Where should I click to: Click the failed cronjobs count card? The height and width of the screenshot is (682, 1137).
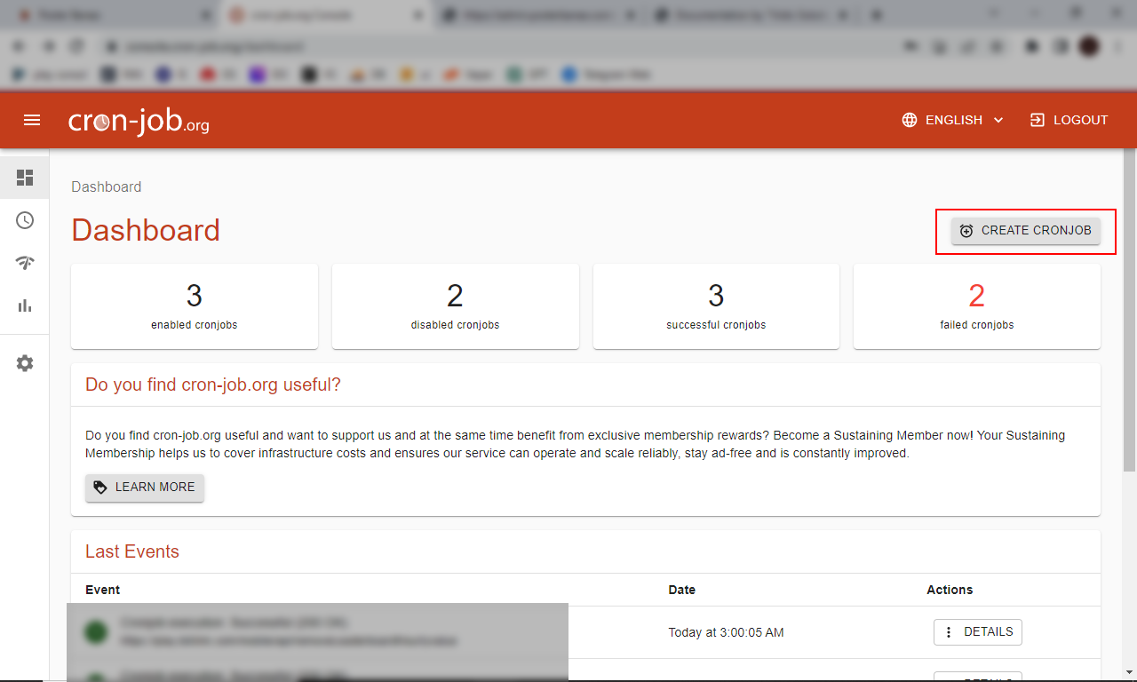pos(976,306)
